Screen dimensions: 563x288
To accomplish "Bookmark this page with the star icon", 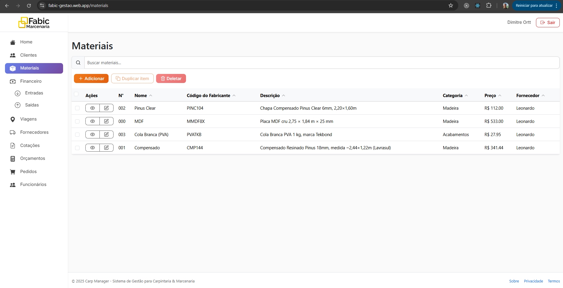I will (451, 6).
